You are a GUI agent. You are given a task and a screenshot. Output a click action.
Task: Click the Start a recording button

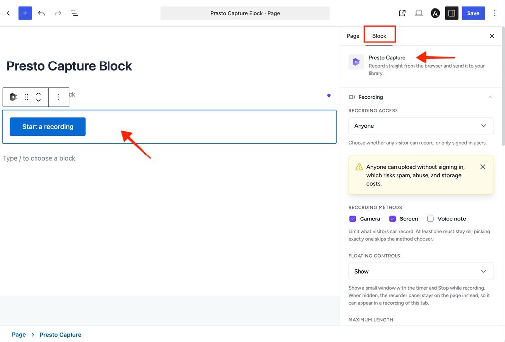click(x=48, y=126)
